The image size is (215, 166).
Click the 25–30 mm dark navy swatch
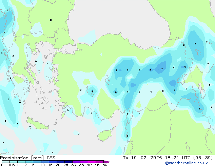(x=69, y=162)
